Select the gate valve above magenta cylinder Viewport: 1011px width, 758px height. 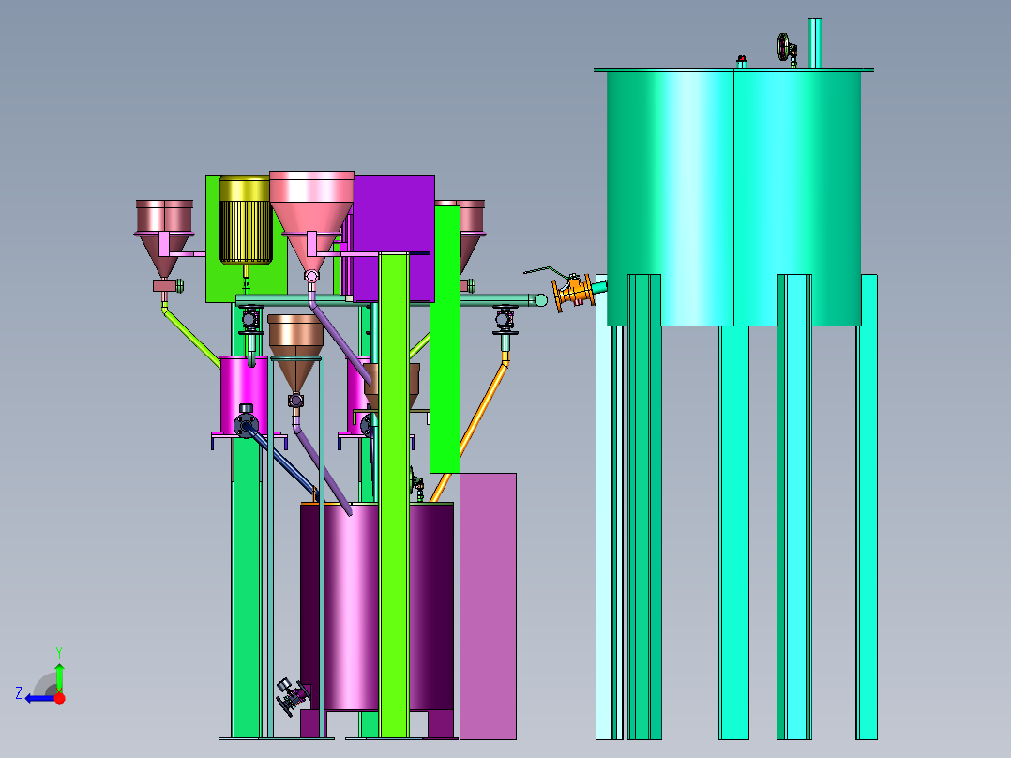pyautogui.click(x=250, y=320)
